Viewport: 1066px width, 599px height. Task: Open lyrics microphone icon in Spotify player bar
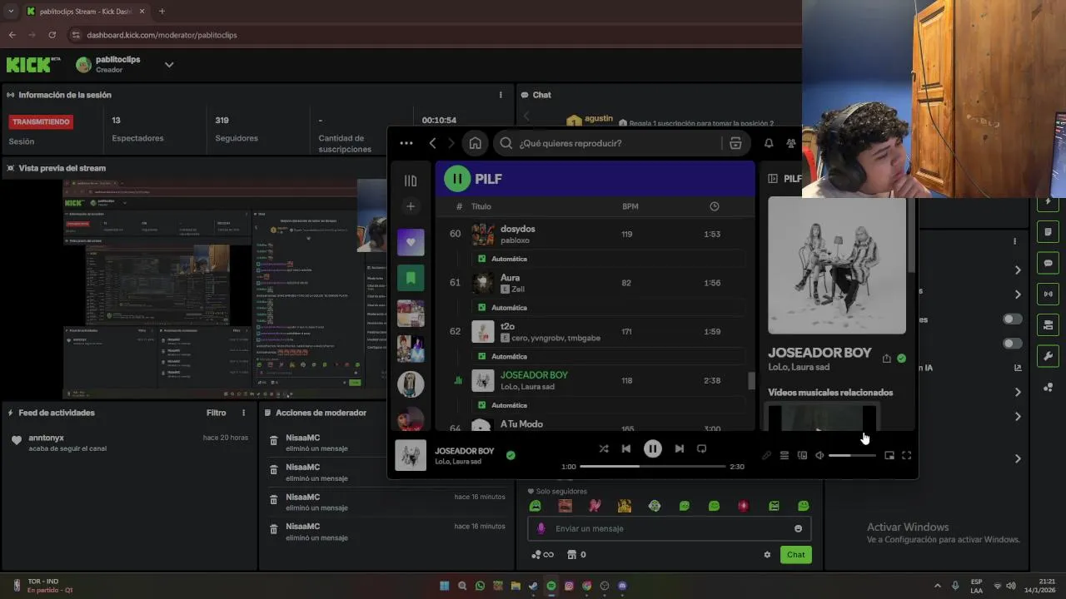(x=766, y=455)
